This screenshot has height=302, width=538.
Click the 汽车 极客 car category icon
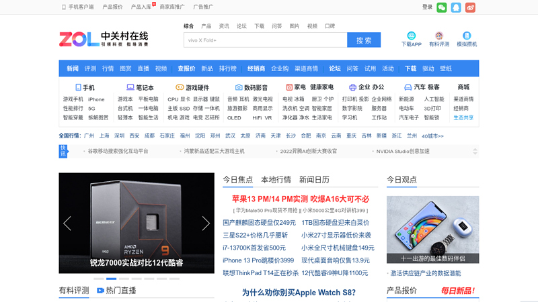tap(408, 87)
